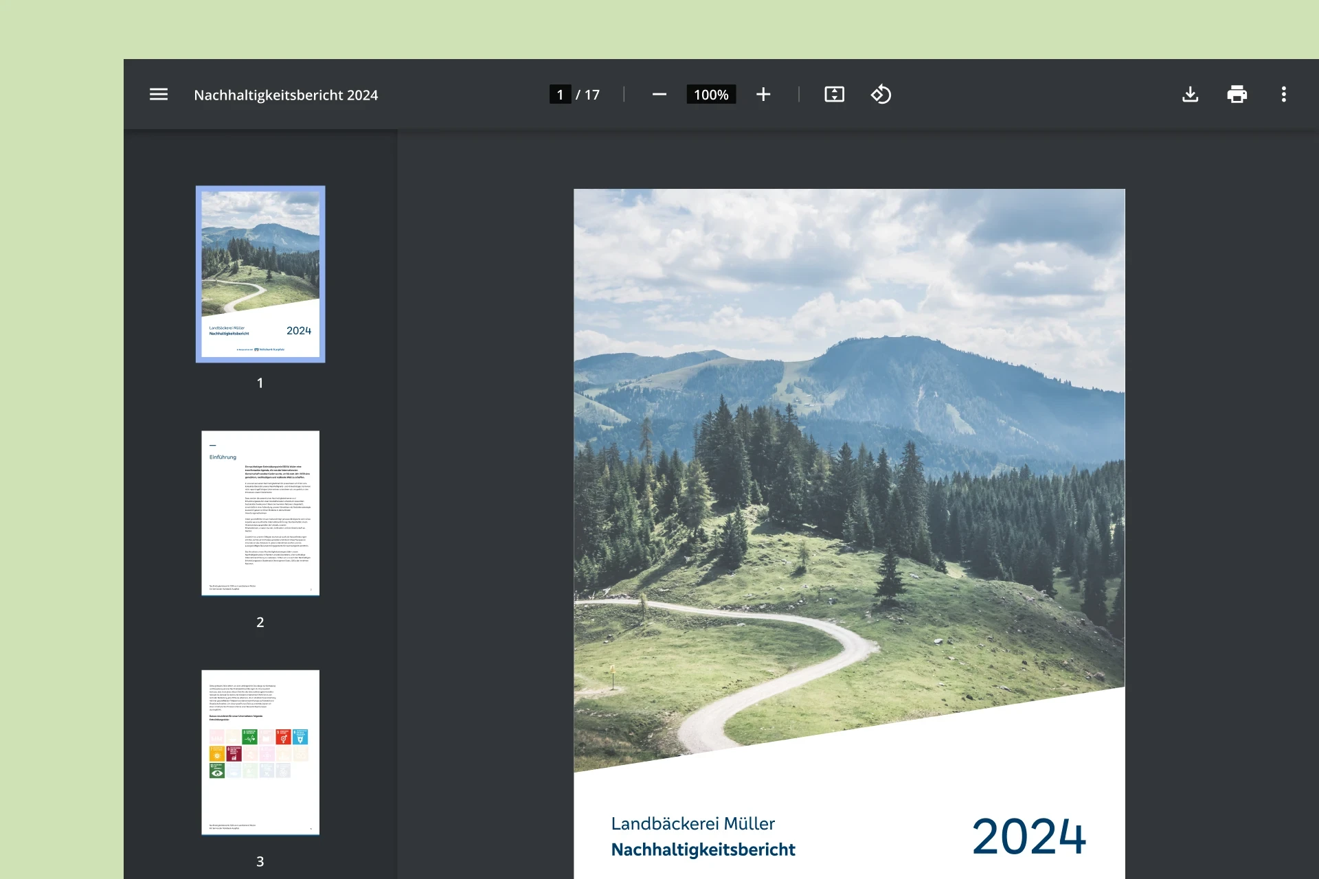Print the document
This screenshot has width=1319, height=879.
1237,94
